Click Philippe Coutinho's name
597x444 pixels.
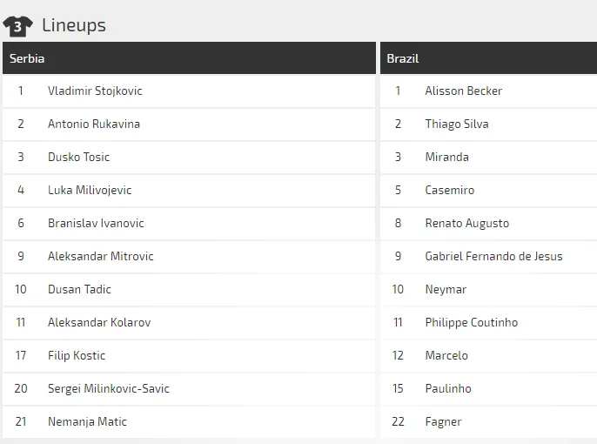click(x=471, y=322)
